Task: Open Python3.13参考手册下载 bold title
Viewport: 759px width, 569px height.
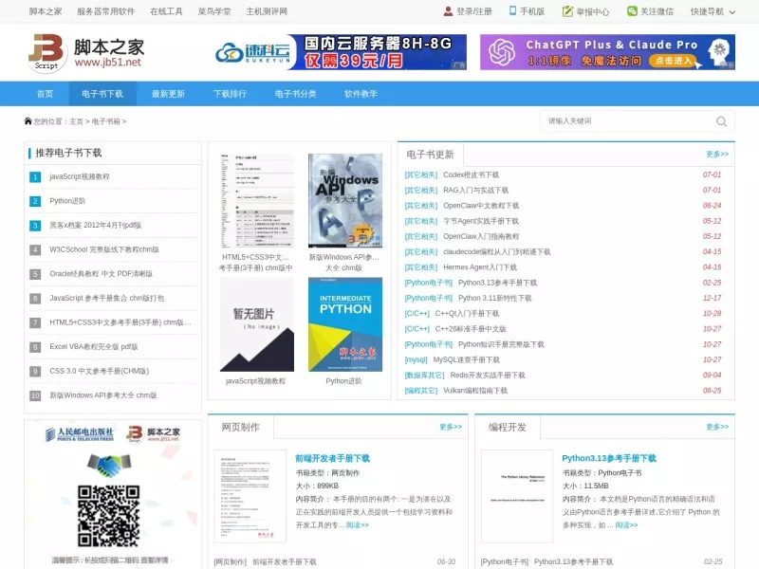Action: 609,458
